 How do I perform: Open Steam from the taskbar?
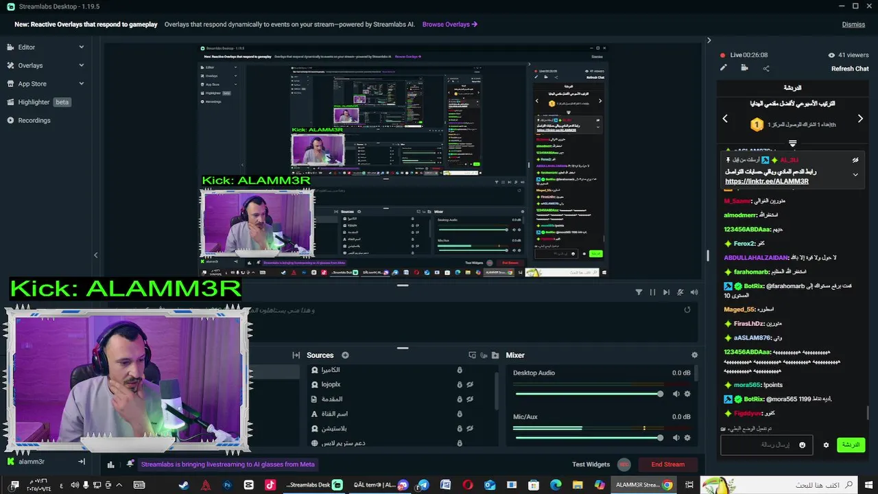183,485
